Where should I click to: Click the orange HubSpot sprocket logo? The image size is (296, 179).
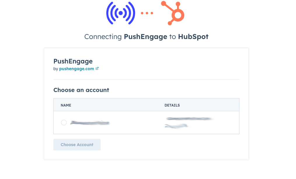click(173, 13)
